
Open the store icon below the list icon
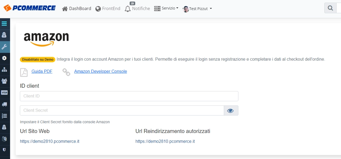pos(4,127)
